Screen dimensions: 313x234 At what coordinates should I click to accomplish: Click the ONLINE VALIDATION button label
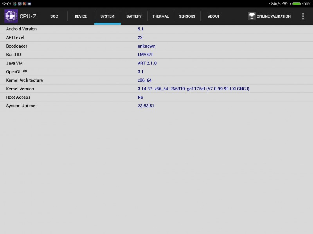click(x=273, y=16)
